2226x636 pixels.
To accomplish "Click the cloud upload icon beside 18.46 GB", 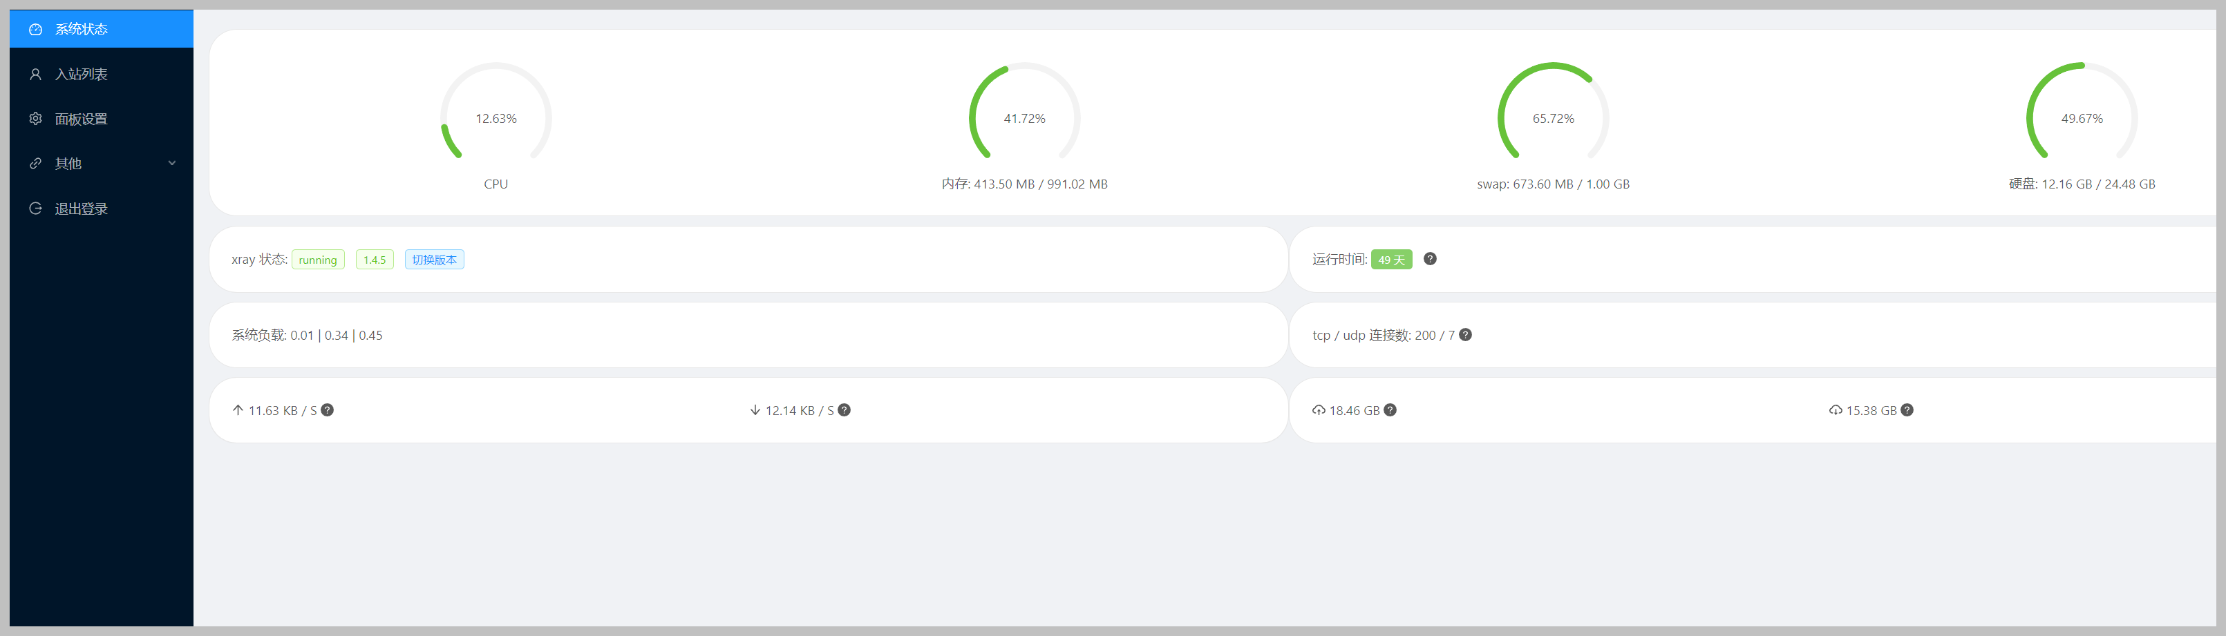I will [1319, 411].
